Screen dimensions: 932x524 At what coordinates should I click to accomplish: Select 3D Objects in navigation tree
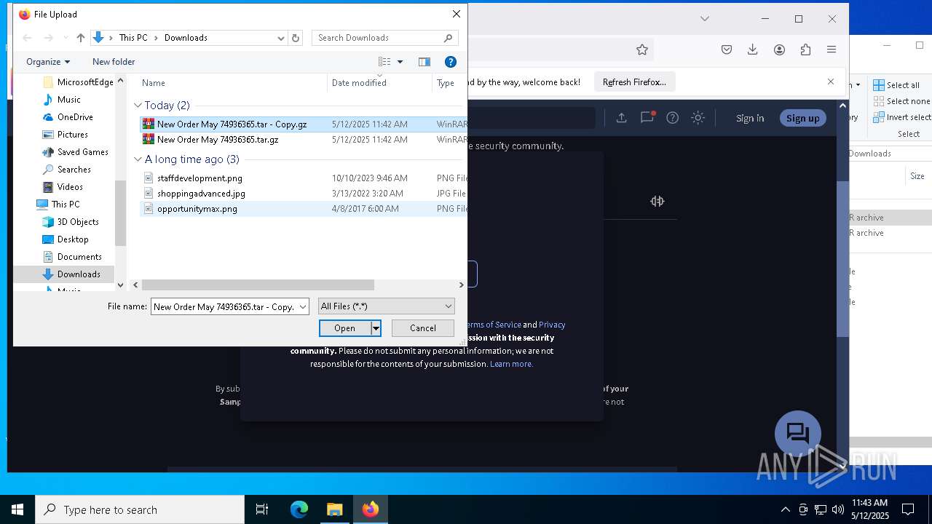(71, 222)
